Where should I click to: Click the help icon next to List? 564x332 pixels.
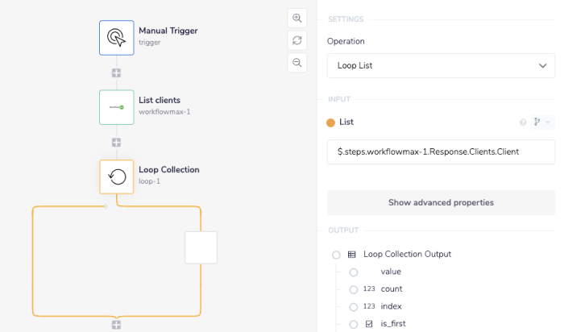coord(523,122)
